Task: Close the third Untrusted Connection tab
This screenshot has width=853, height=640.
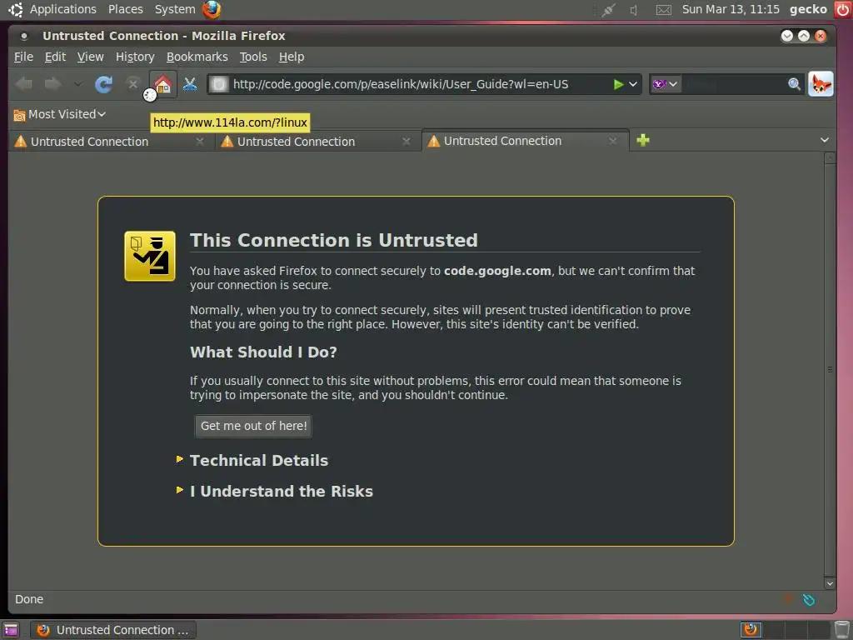Action: point(613,141)
